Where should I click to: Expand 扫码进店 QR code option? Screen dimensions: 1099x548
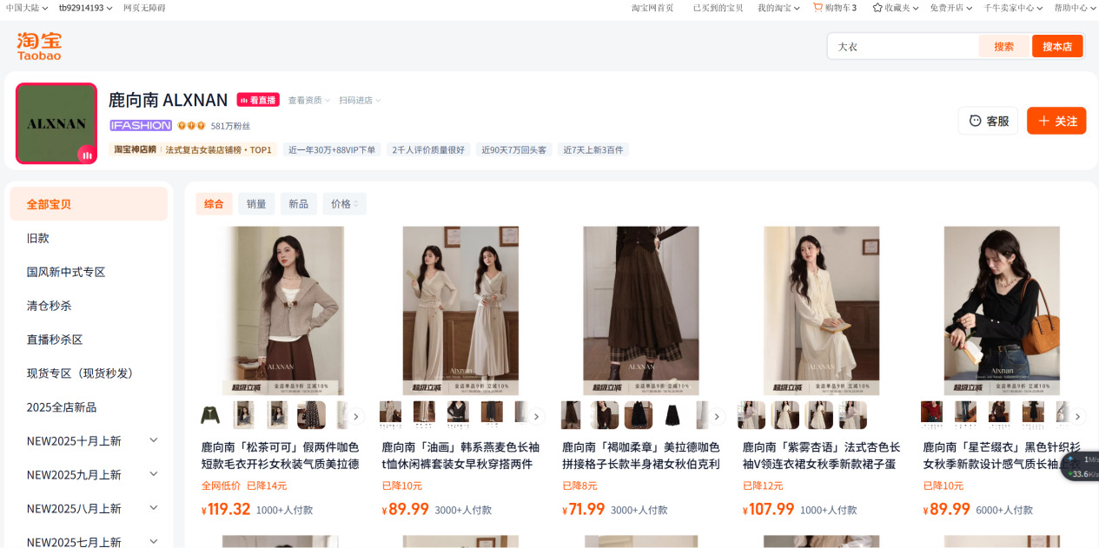tap(360, 100)
